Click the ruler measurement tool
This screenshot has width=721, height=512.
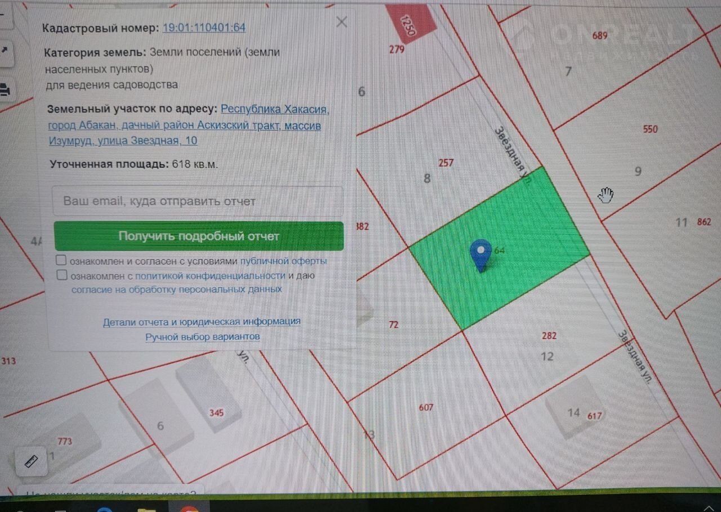pyautogui.click(x=31, y=461)
